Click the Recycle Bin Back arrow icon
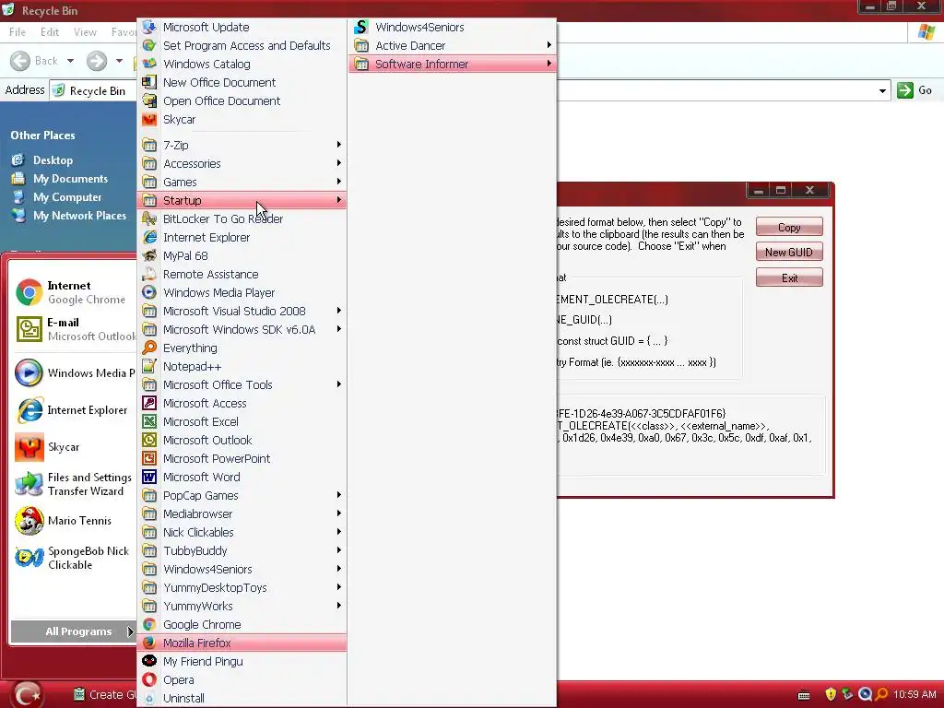The width and height of the screenshot is (944, 708). (x=20, y=61)
